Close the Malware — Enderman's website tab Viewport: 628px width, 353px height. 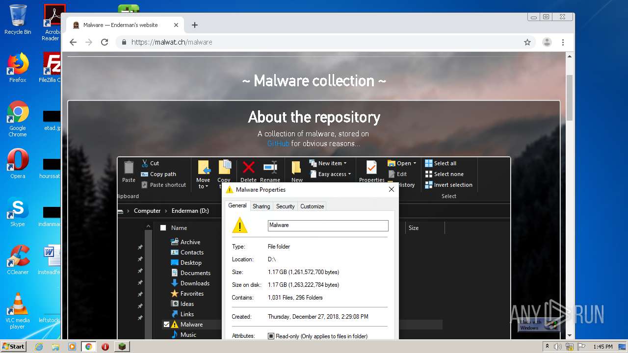176,25
